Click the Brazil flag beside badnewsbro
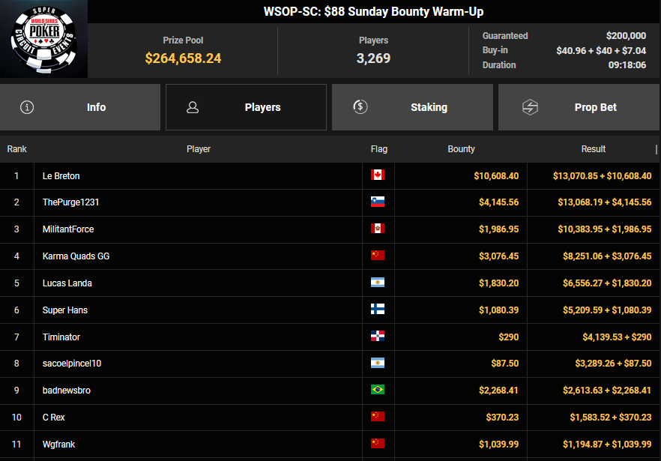The height and width of the screenshot is (461, 661). click(x=378, y=391)
